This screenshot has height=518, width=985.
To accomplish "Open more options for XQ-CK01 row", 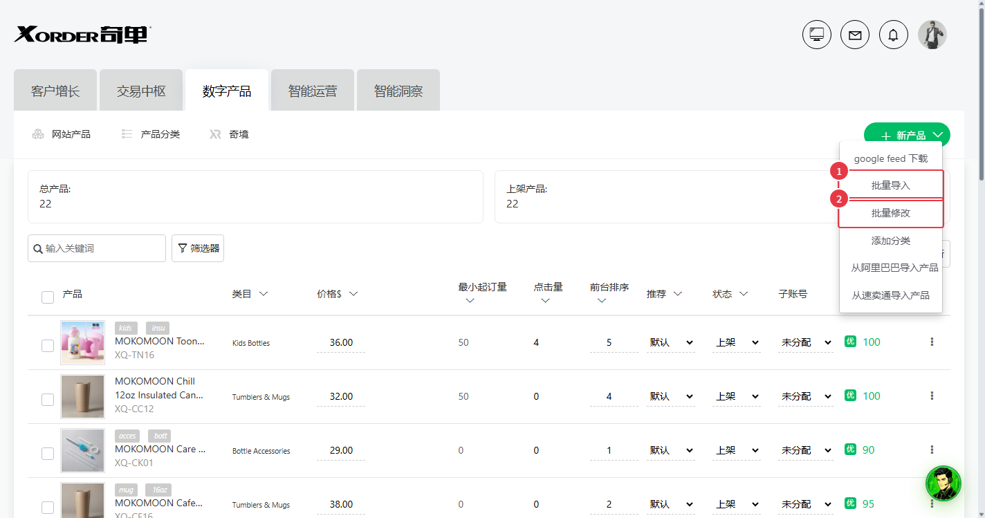I will click(x=932, y=450).
